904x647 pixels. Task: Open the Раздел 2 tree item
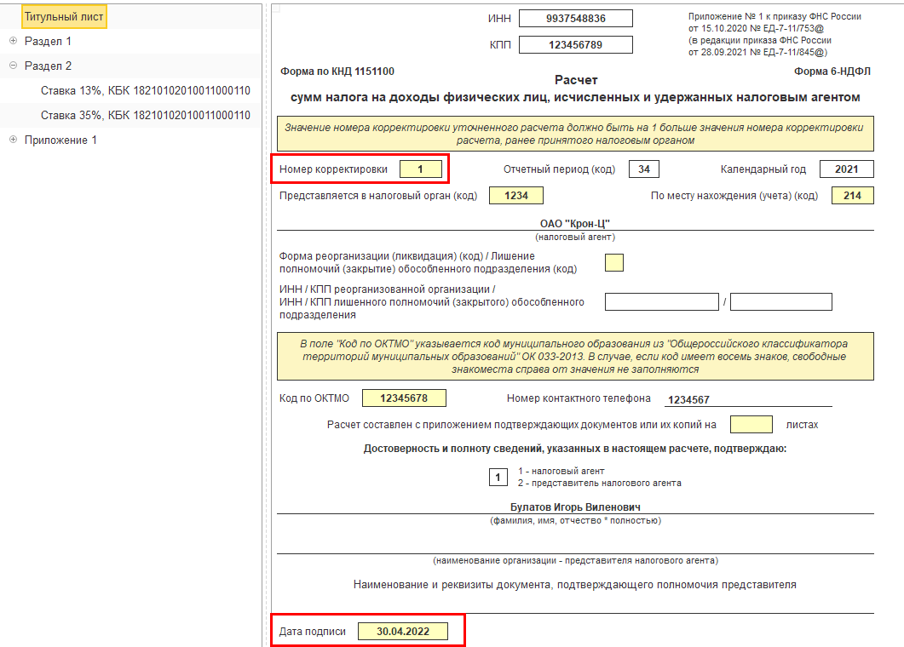click(48, 66)
